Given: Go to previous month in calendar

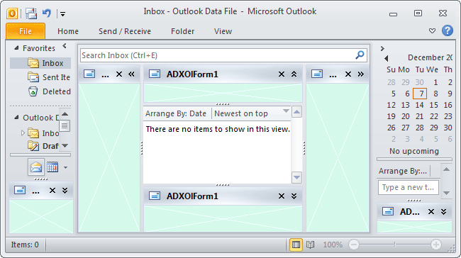Looking at the screenshot, I should 387,59.
